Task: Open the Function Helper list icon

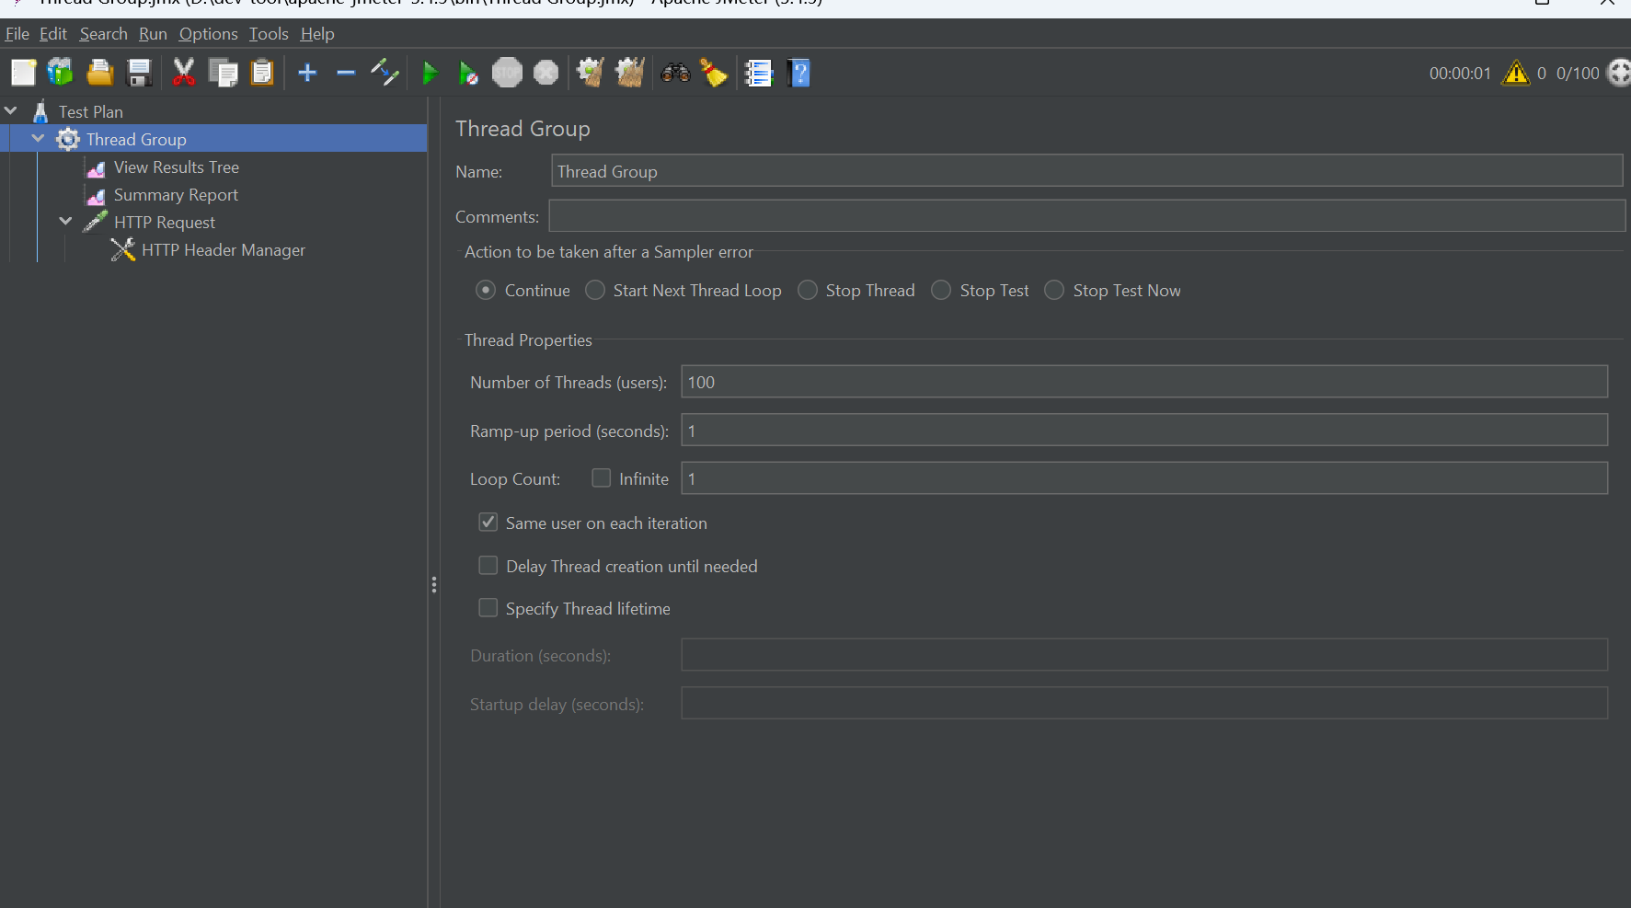Action: click(x=758, y=73)
